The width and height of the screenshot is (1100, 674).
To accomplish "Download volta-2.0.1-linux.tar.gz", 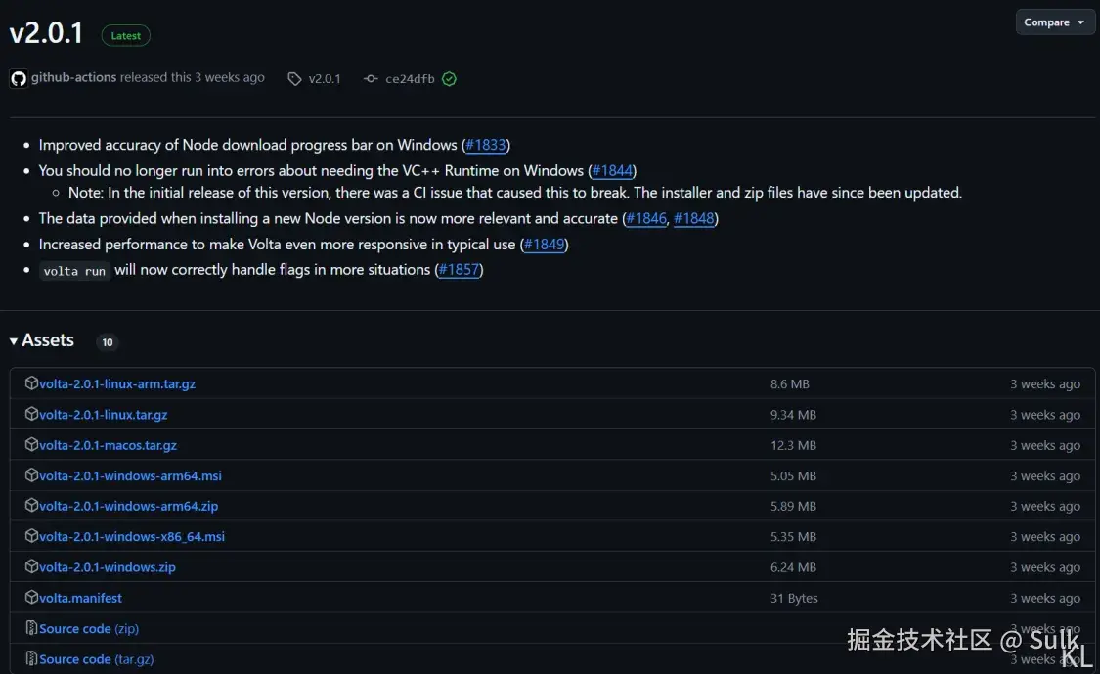I will (103, 415).
